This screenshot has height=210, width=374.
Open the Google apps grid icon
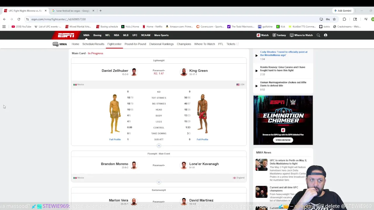click(4, 27)
